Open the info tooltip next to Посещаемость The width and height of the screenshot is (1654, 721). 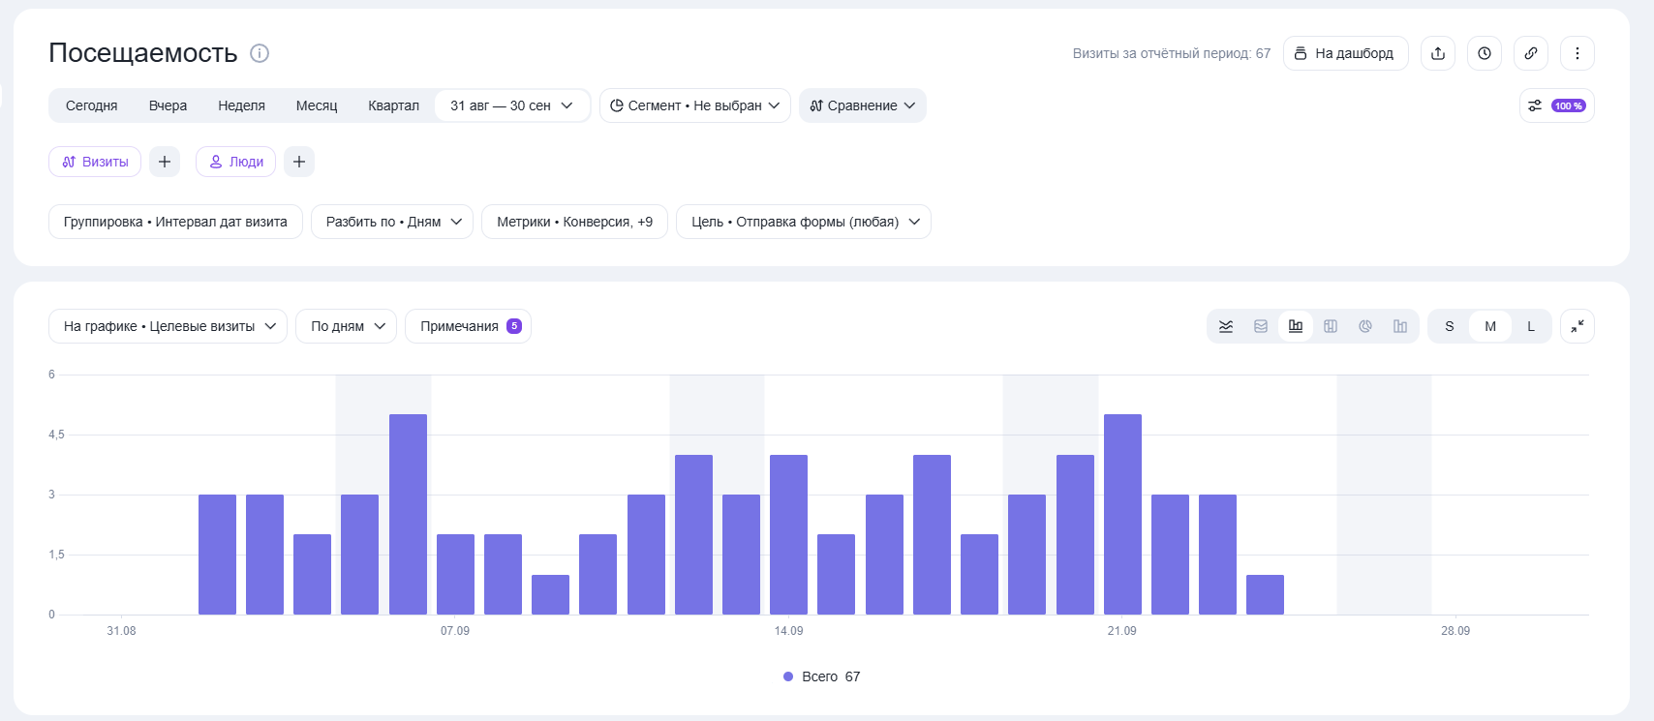point(260,53)
